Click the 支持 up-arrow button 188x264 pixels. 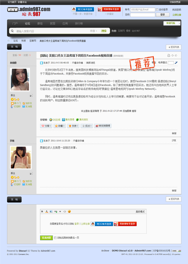coord(73,126)
